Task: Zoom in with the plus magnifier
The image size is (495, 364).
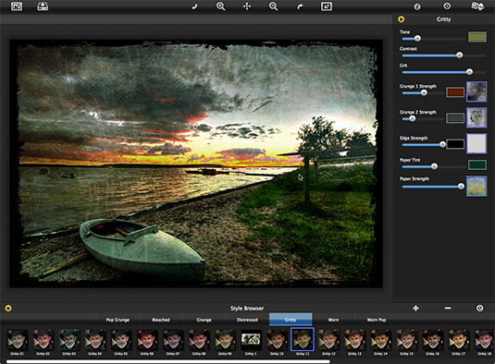Action: (x=220, y=6)
